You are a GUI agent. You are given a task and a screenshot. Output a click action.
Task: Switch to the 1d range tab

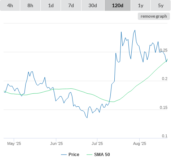51,5
